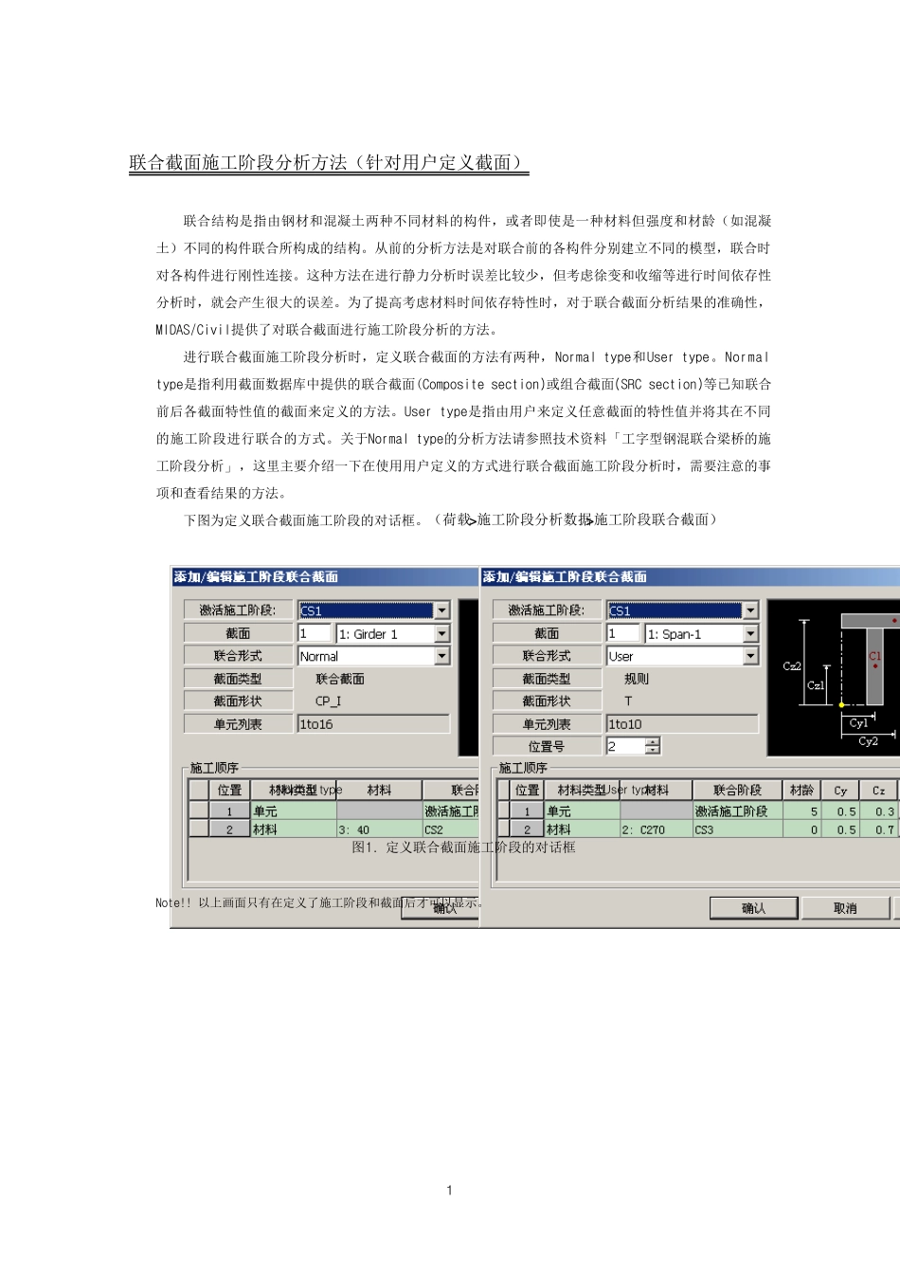Click the 取消 button in the right dialog
The height and width of the screenshot is (1274, 900).
pyautogui.click(x=846, y=908)
